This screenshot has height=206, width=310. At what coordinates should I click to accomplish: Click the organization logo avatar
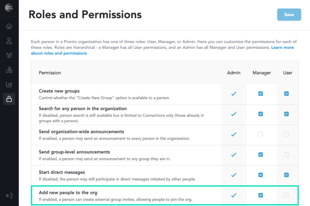(9, 8)
